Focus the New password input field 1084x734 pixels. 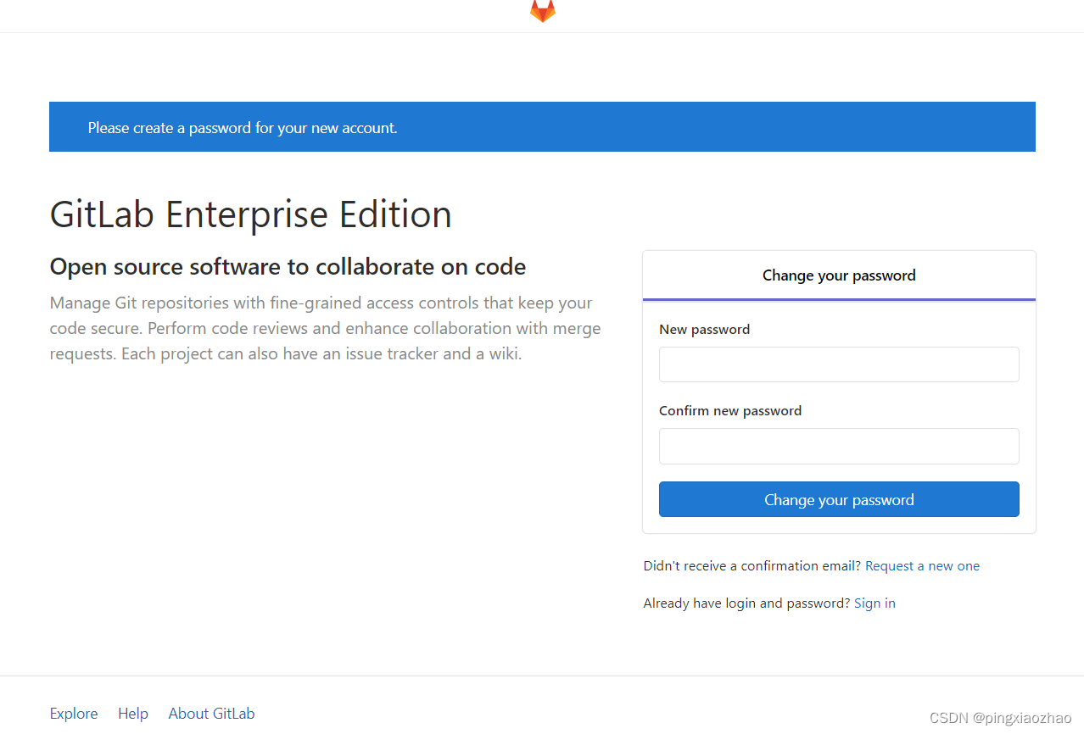pyautogui.click(x=839, y=364)
